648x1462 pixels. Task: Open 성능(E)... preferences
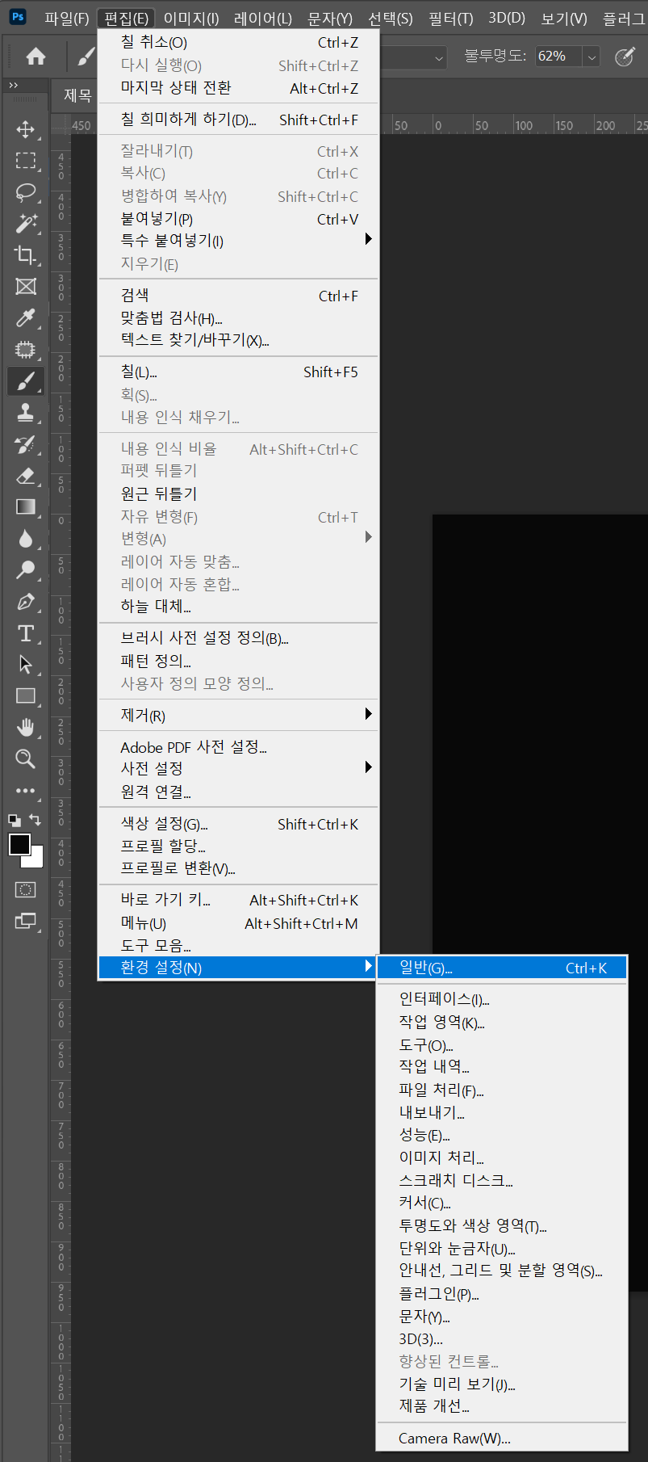(x=502, y=1135)
